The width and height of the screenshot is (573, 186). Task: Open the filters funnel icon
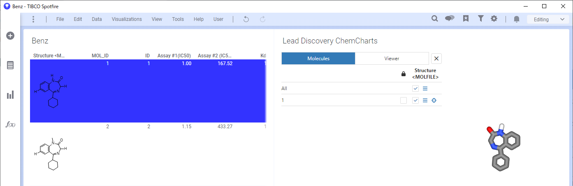tap(480, 19)
